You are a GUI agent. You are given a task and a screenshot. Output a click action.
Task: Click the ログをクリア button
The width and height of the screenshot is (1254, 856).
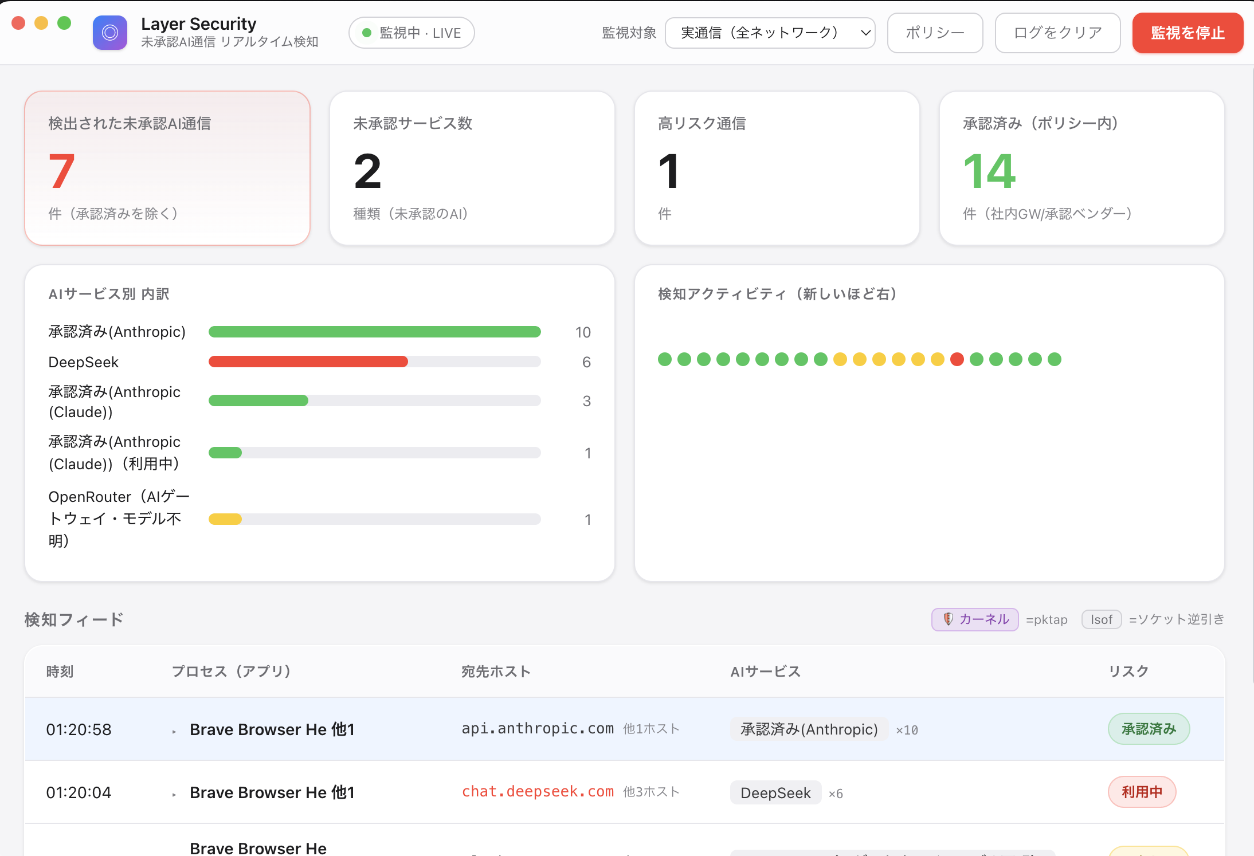(1057, 33)
